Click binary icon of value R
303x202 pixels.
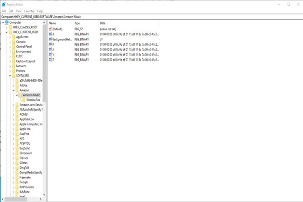(x=50, y=44)
